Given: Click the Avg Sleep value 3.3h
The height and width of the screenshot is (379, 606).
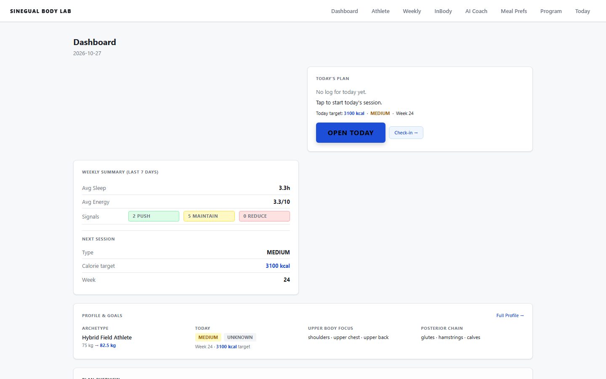Looking at the screenshot, I should (x=284, y=188).
